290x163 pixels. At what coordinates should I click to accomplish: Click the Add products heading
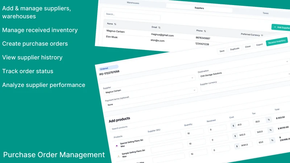click(x=119, y=120)
